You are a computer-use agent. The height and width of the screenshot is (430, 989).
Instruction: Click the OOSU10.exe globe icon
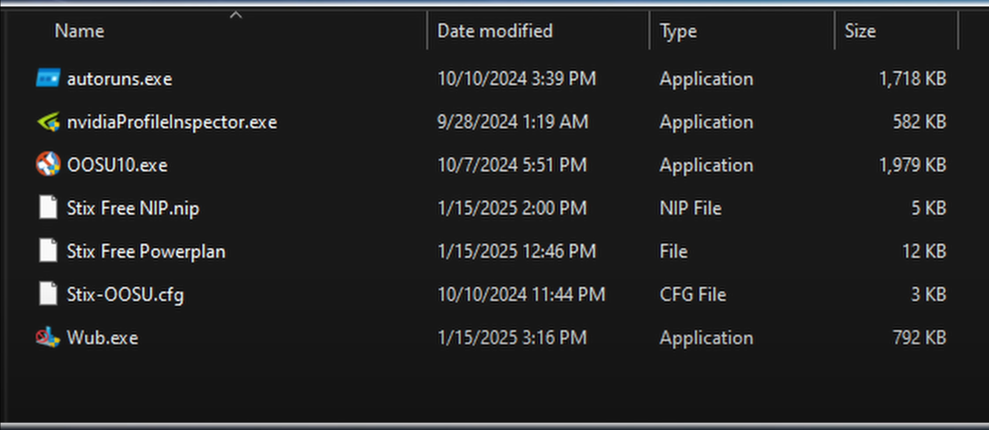coord(48,164)
